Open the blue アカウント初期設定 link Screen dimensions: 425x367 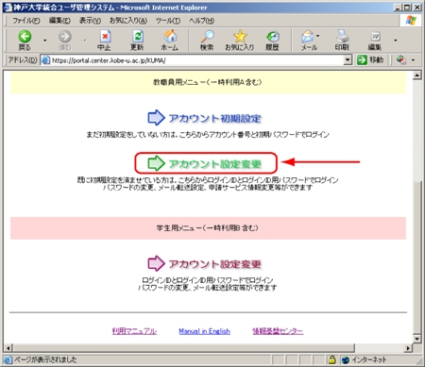click(214, 118)
